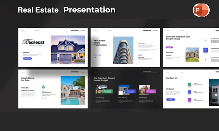The width and height of the screenshot is (219, 131).
Task: Click the blue mail icon on Contact Us slide
Action: 189,92
